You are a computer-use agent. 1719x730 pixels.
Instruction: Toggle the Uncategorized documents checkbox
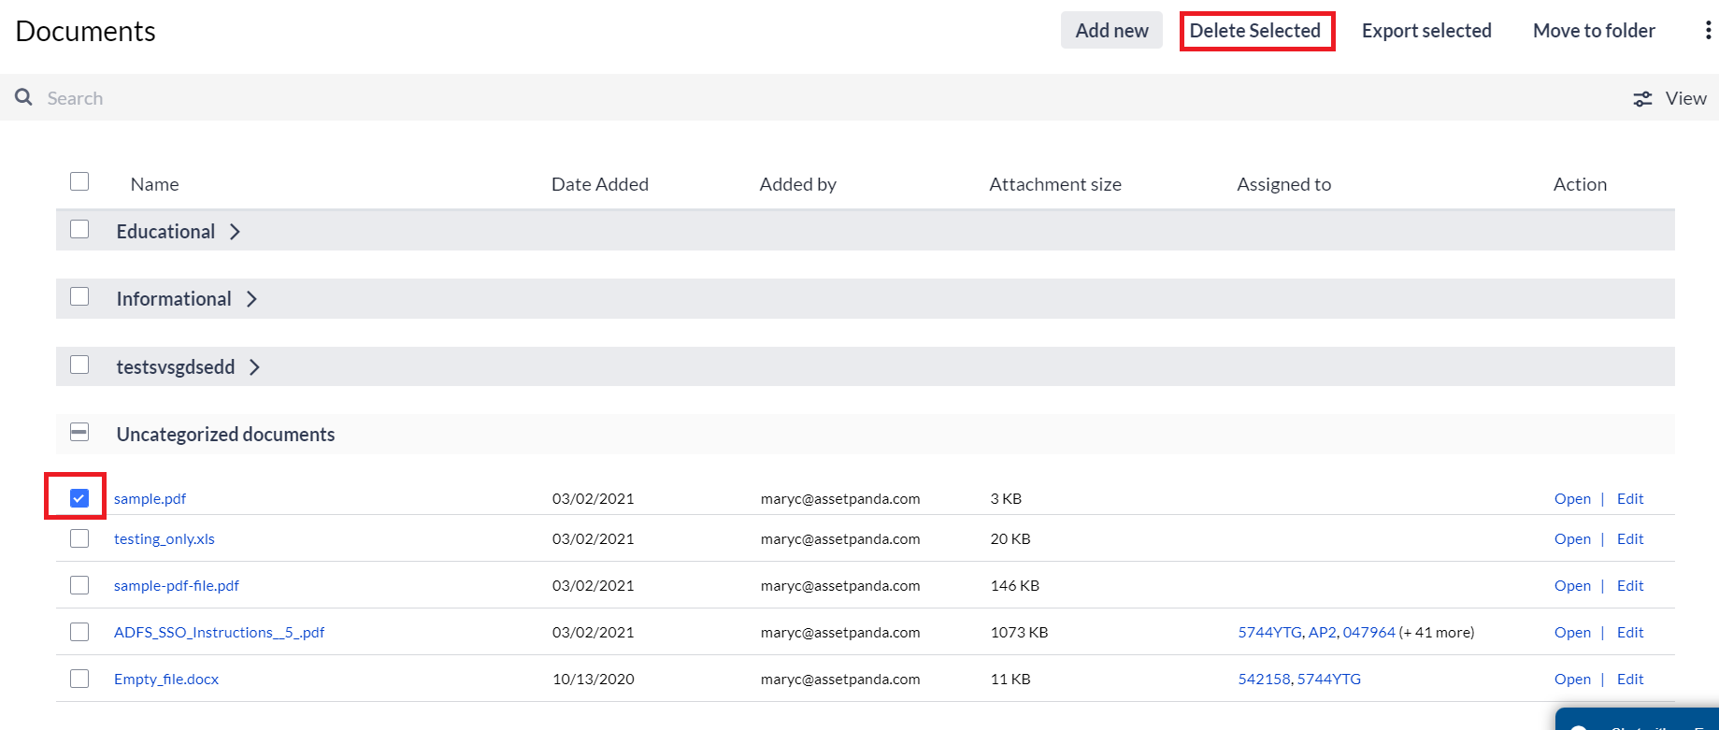click(x=79, y=432)
